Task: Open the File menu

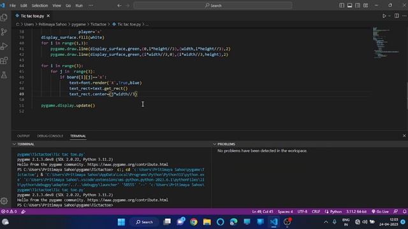Action: pyautogui.click(x=13, y=6)
